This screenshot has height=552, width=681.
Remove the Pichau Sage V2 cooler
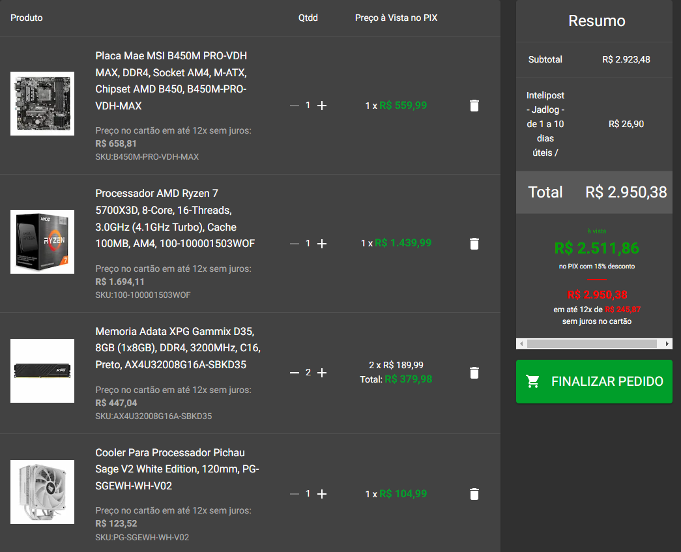point(474,494)
